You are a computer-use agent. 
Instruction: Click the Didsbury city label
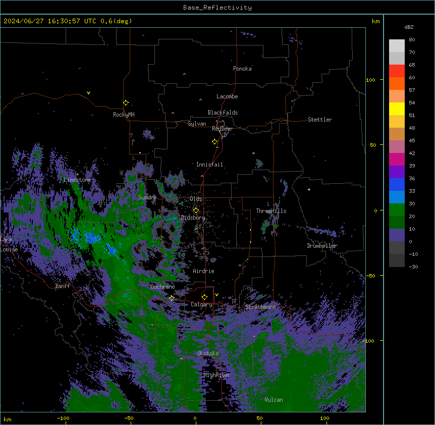pos(193,218)
